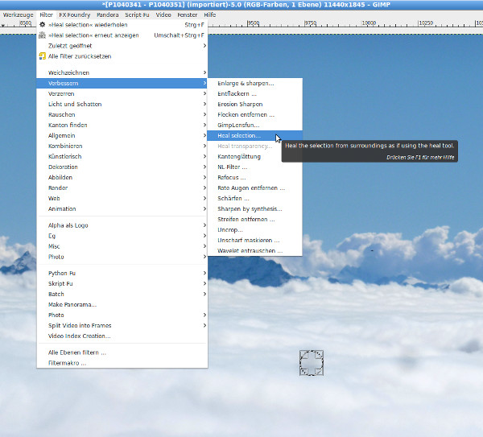The height and width of the screenshot is (437, 483).
Task: Expand the Verzerren submenu
Action: 122,93
